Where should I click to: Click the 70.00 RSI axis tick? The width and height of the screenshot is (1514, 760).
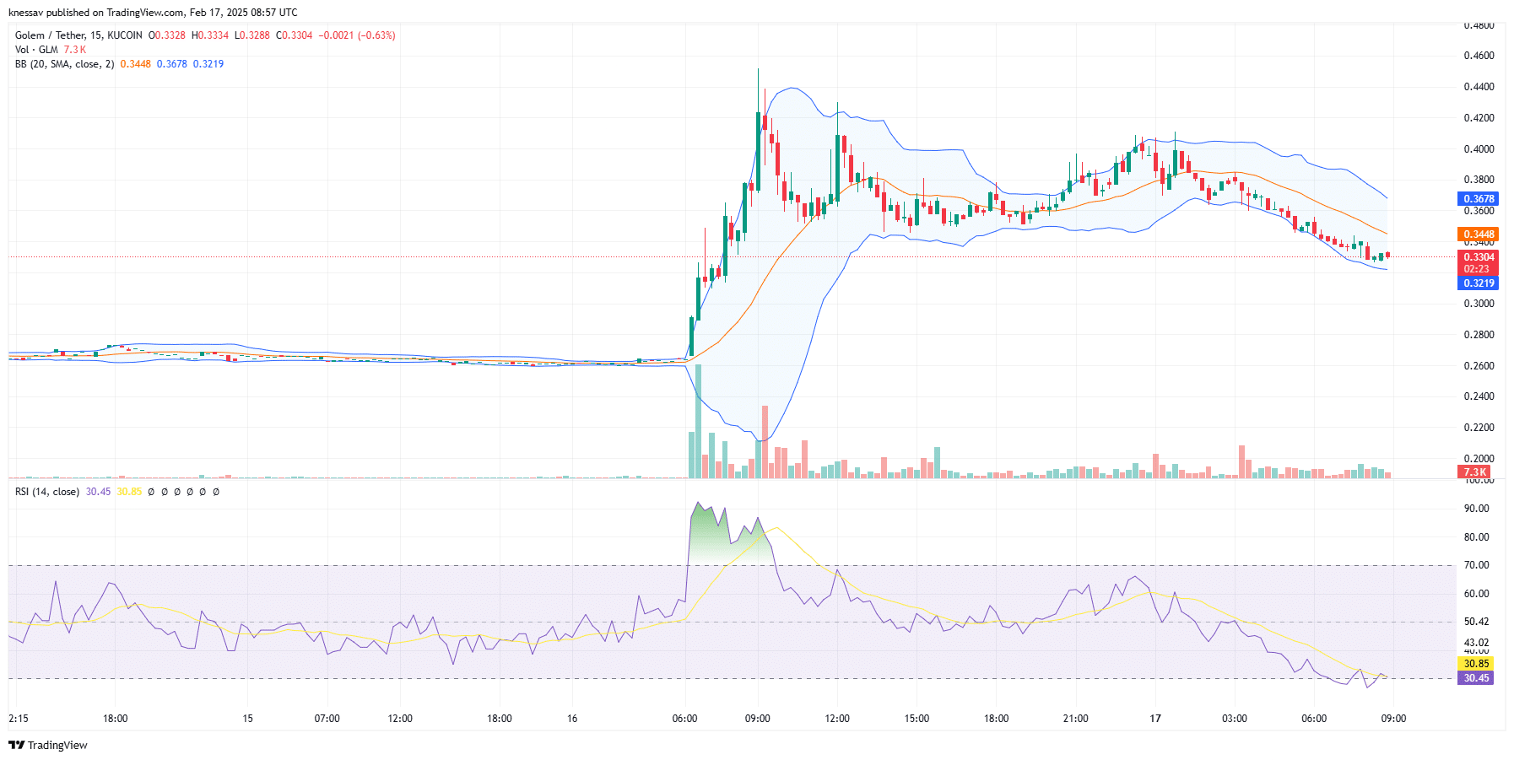pos(1476,565)
